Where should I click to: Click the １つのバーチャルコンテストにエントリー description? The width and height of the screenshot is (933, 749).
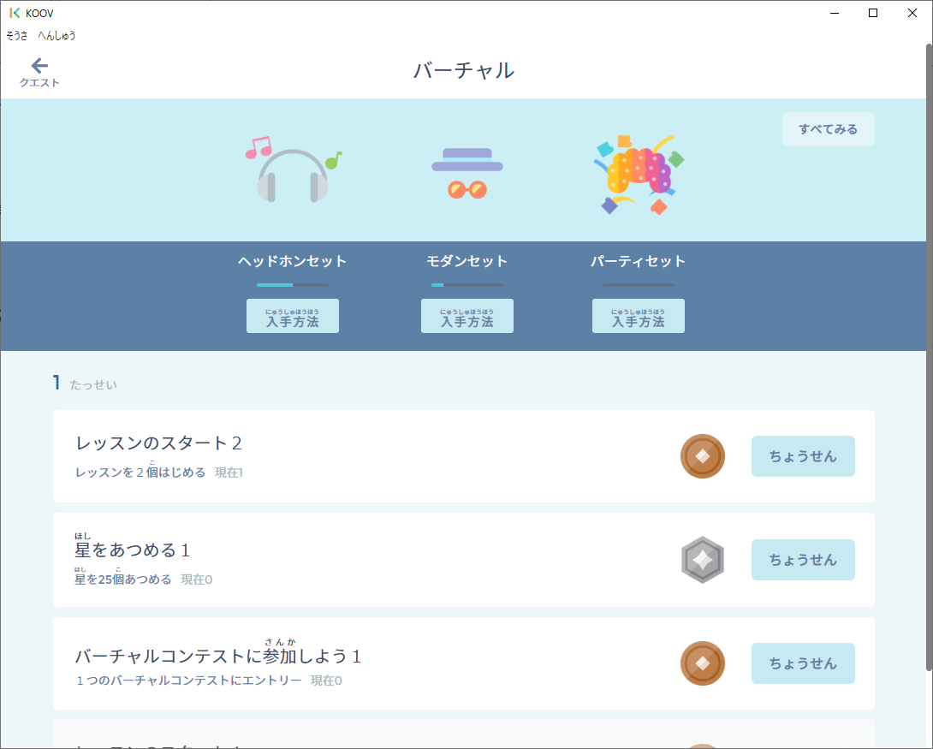pos(188,681)
